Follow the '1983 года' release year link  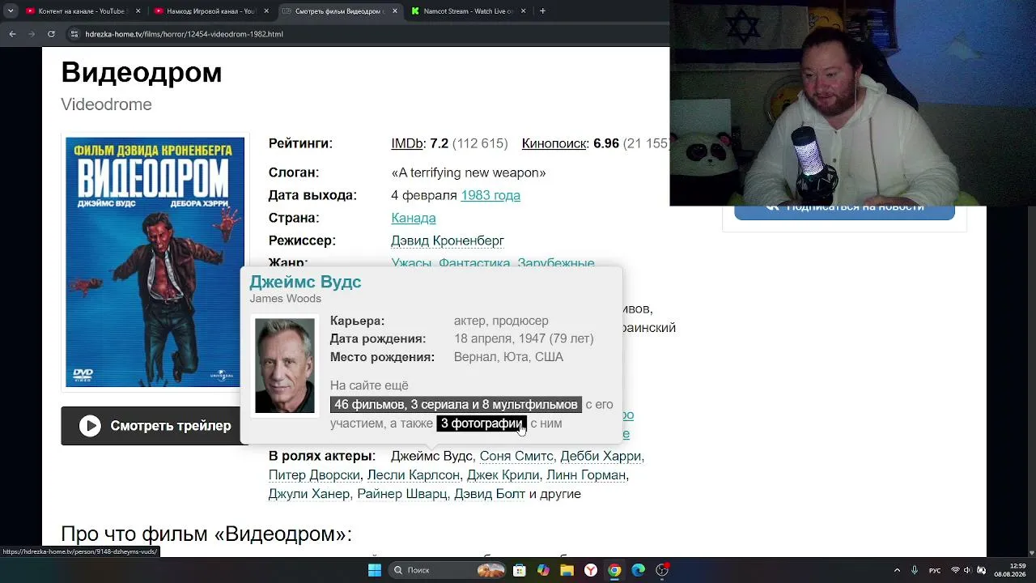tap(490, 195)
